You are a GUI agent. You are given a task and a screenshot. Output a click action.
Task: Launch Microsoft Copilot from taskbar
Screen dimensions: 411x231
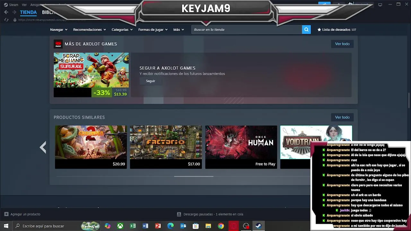tap(108, 226)
